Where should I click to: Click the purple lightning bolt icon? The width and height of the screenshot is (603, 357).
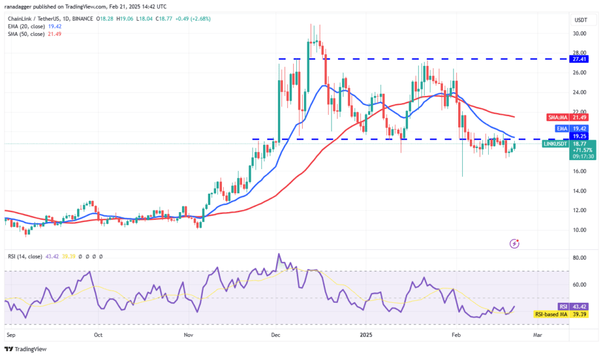pyautogui.click(x=515, y=243)
